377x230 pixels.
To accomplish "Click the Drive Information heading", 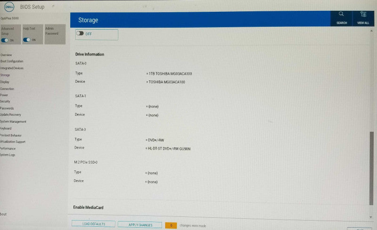I will click(90, 55).
